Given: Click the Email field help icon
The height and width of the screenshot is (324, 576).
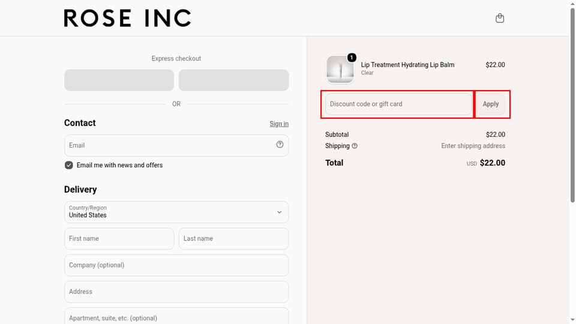Looking at the screenshot, I should [280, 145].
